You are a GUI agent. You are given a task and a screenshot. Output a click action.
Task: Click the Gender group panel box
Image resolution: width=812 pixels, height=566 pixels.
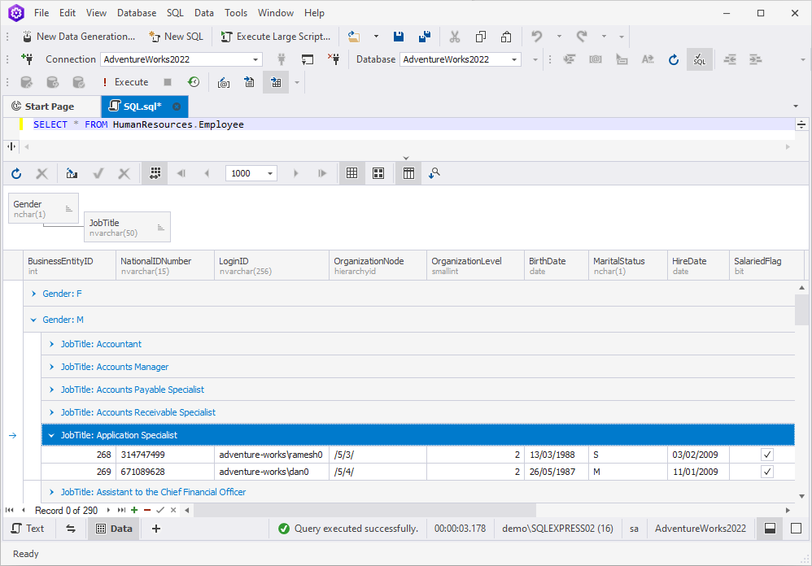click(x=43, y=208)
